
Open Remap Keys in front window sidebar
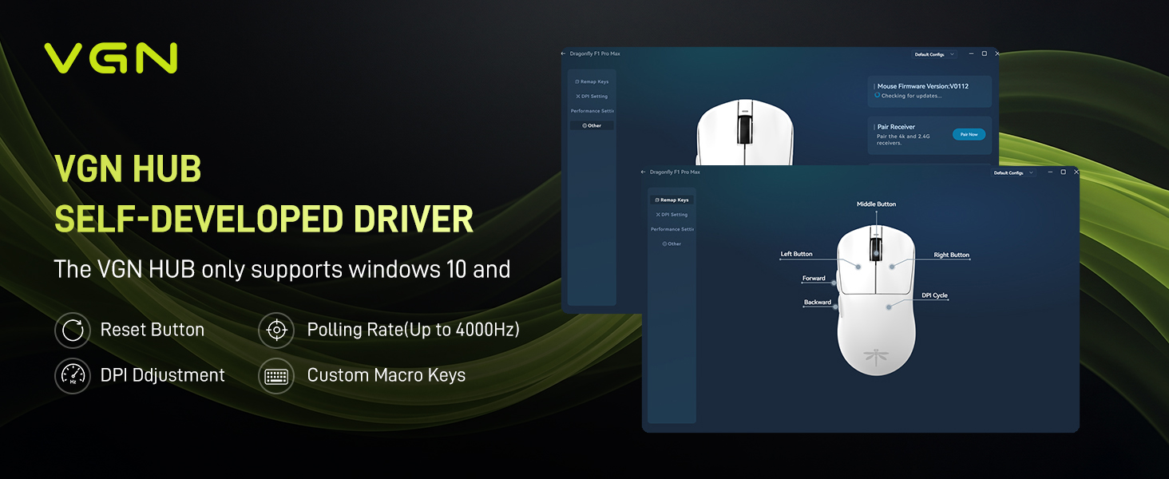pyautogui.click(x=672, y=200)
